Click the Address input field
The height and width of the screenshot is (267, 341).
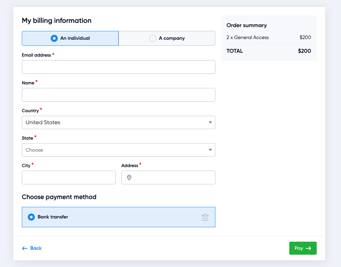[x=172, y=178]
